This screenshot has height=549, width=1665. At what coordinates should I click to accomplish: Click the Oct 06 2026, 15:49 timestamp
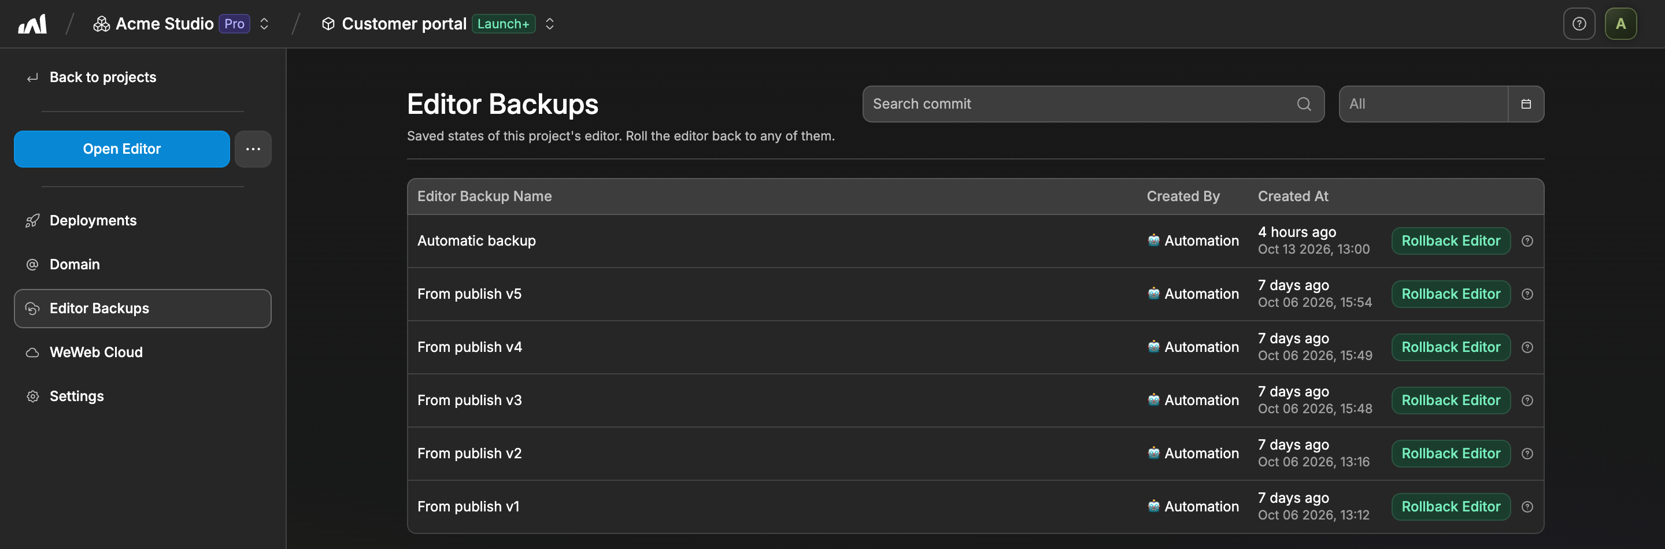(x=1315, y=356)
